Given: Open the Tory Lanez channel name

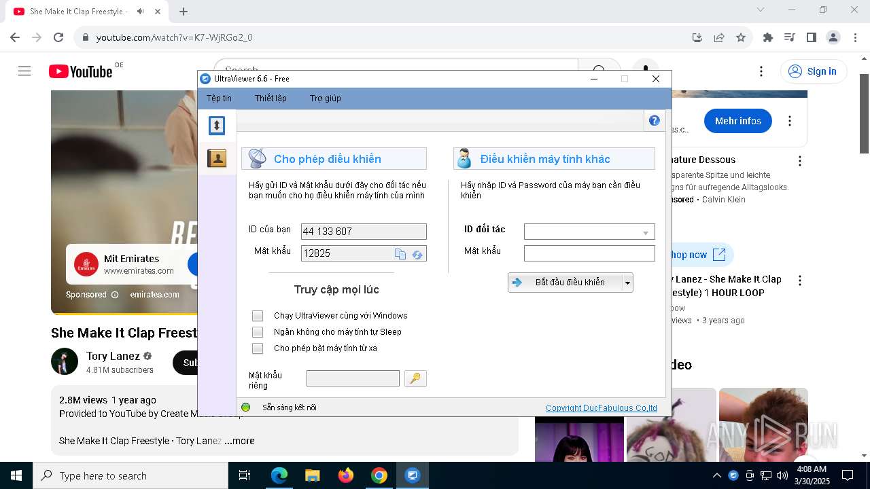Looking at the screenshot, I should click(113, 356).
